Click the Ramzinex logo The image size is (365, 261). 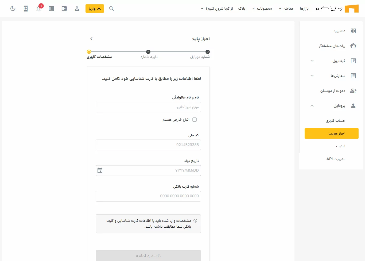[x=337, y=9]
